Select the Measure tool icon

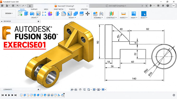pos(123,14)
